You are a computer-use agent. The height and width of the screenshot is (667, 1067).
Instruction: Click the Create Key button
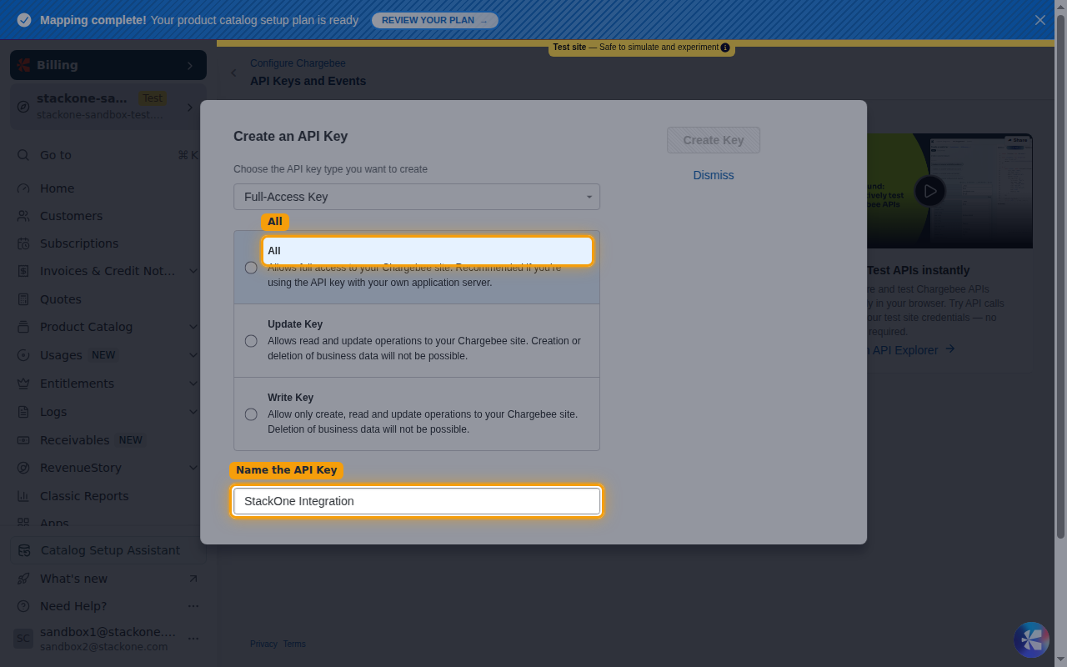714,140
